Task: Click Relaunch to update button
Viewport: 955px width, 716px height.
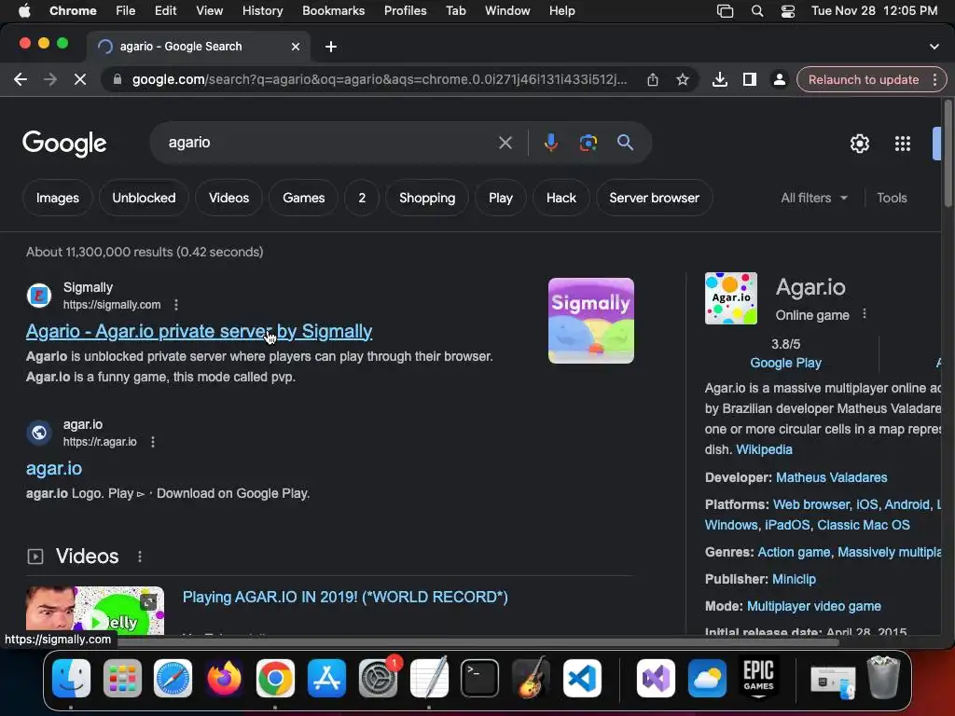Action: pyautogui.click(x=863, y=80)
